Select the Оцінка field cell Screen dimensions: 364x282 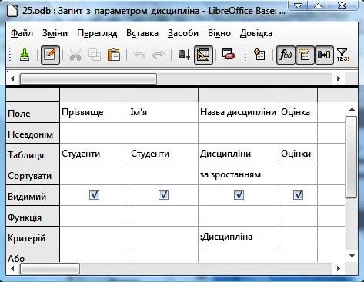click(x=298, y=112)
